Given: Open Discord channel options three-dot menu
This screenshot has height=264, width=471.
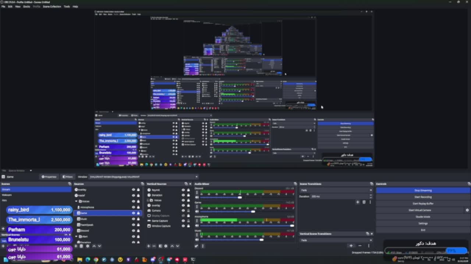Looking at the screenshot, I should coord(197,192).
